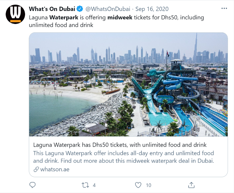Viewport: 234px width, 193px height.
Task: Click the chain link icon beside whatson.ae
Action: (x=36, y=169)
